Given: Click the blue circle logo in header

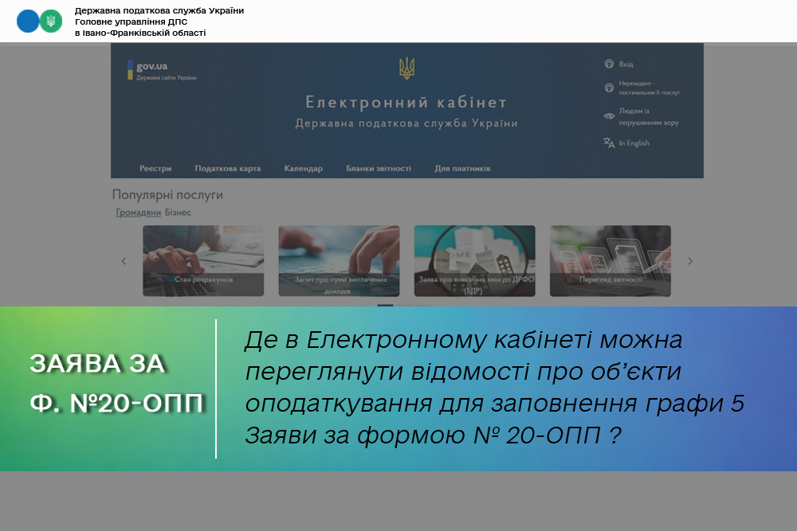Looking at the screenshot, I should (x=28, y=21).
